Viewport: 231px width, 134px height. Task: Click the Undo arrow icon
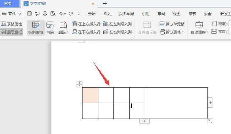click(61, 14)
